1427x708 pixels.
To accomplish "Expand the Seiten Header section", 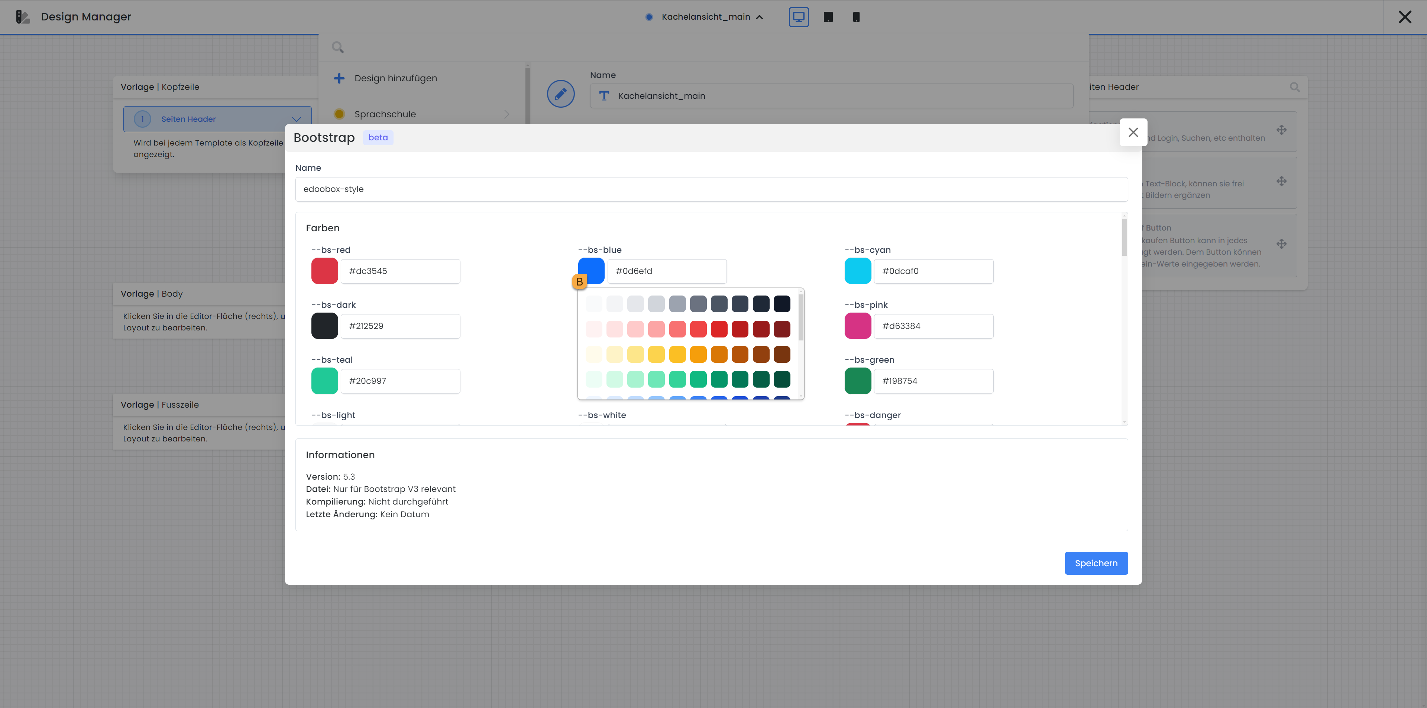I will point(297,119).
